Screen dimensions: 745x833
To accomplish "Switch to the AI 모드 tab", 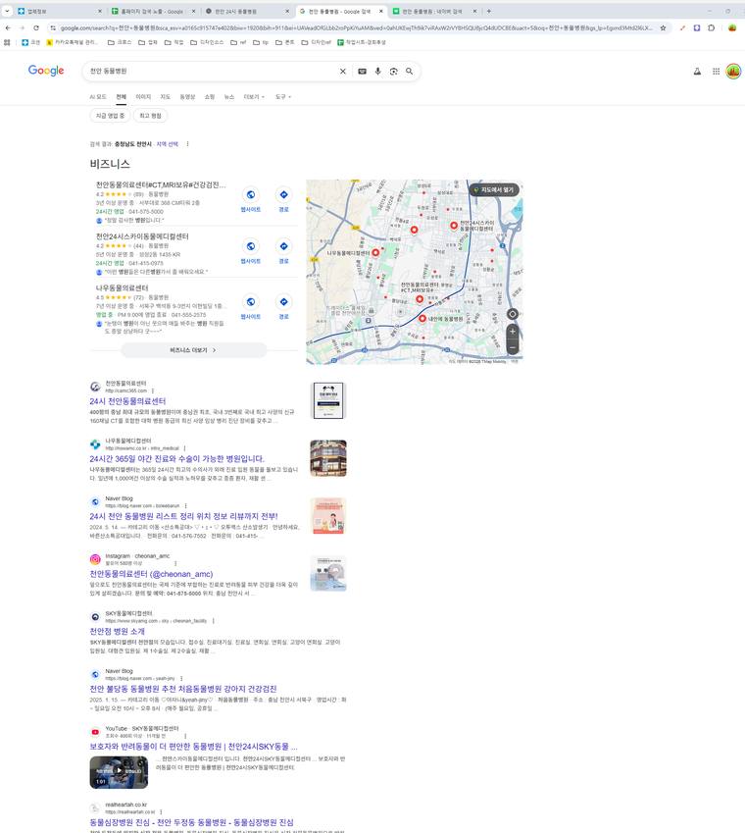I will click(98, 97).
